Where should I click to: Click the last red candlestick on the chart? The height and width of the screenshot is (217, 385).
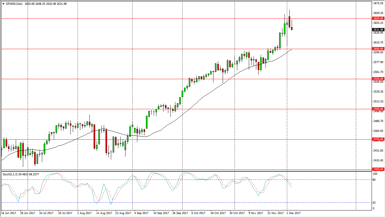click(292, 29)
